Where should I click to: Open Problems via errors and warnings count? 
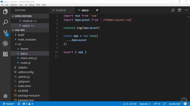(28, 104)
